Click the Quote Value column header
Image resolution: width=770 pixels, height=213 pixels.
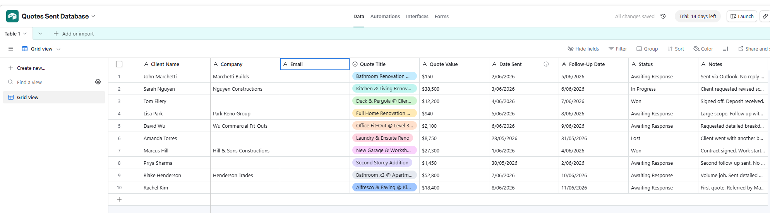click(x=454, y=64)
